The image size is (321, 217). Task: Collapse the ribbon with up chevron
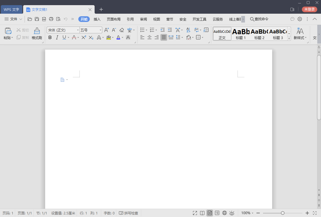[x=315, y=19]
